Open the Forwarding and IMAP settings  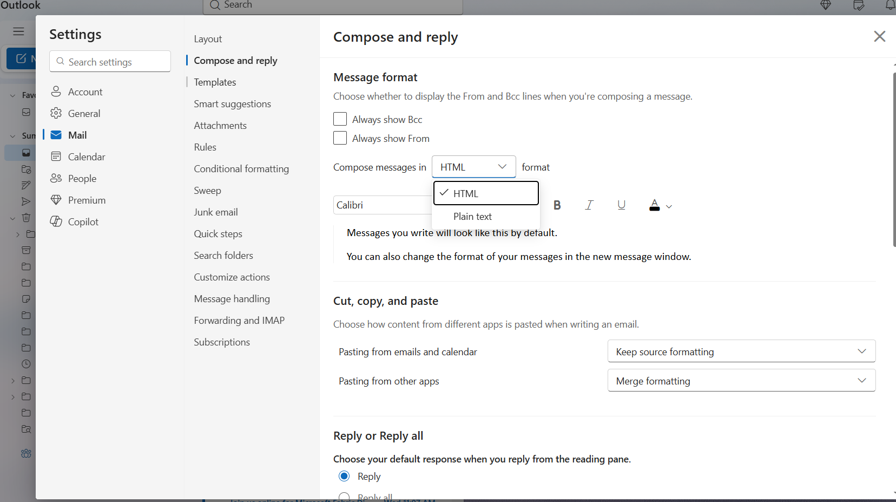pos(239,320)
